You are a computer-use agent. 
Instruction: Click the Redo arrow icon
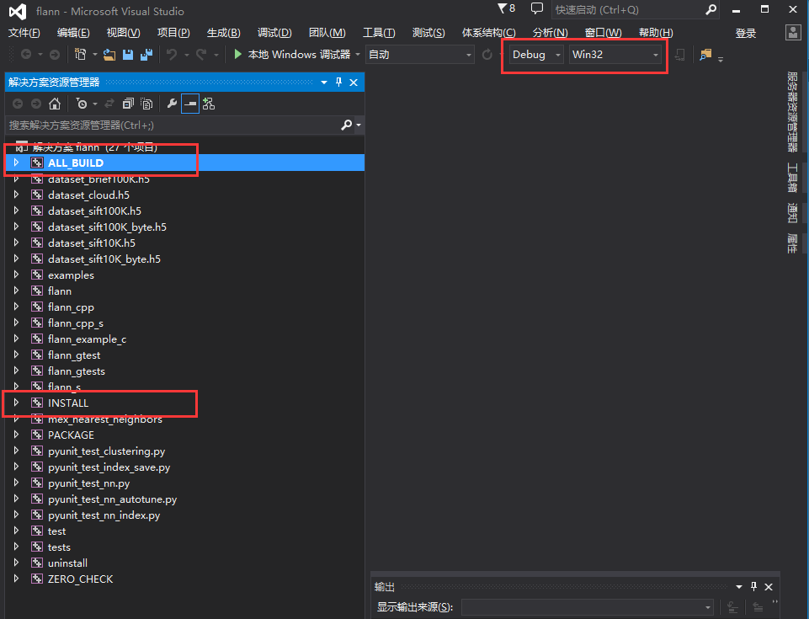pyautogui.click(x=201, y=54)
